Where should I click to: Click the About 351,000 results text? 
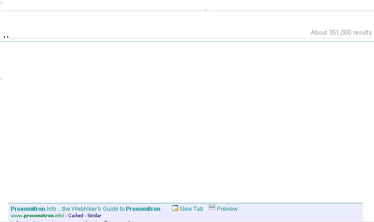(341, 33)
